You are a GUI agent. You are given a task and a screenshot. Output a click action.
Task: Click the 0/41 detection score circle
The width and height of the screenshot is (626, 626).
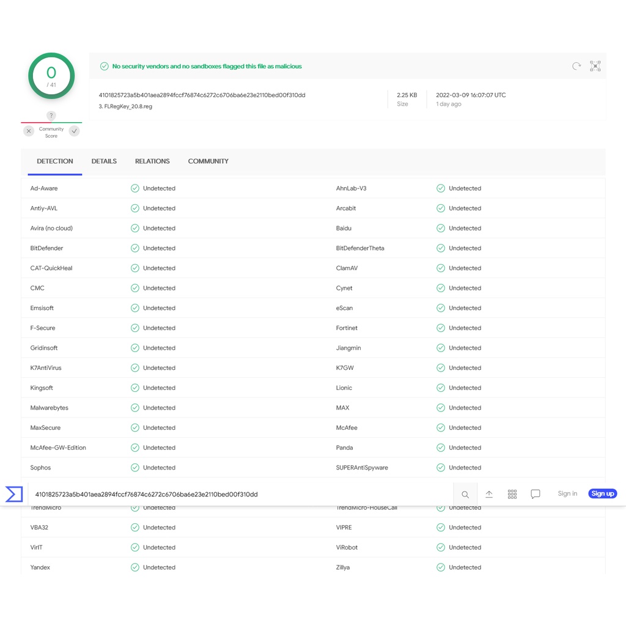pos(51,76)
